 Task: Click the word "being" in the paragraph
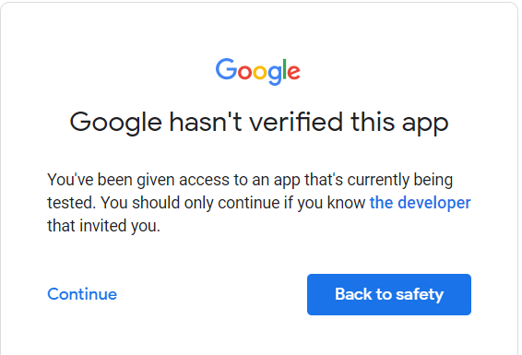coord(433,180)
